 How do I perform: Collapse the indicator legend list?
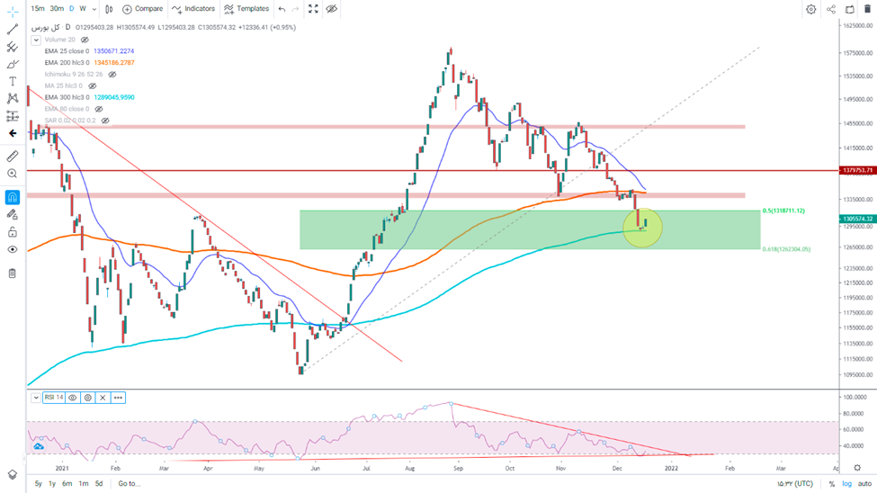[36, 40]
